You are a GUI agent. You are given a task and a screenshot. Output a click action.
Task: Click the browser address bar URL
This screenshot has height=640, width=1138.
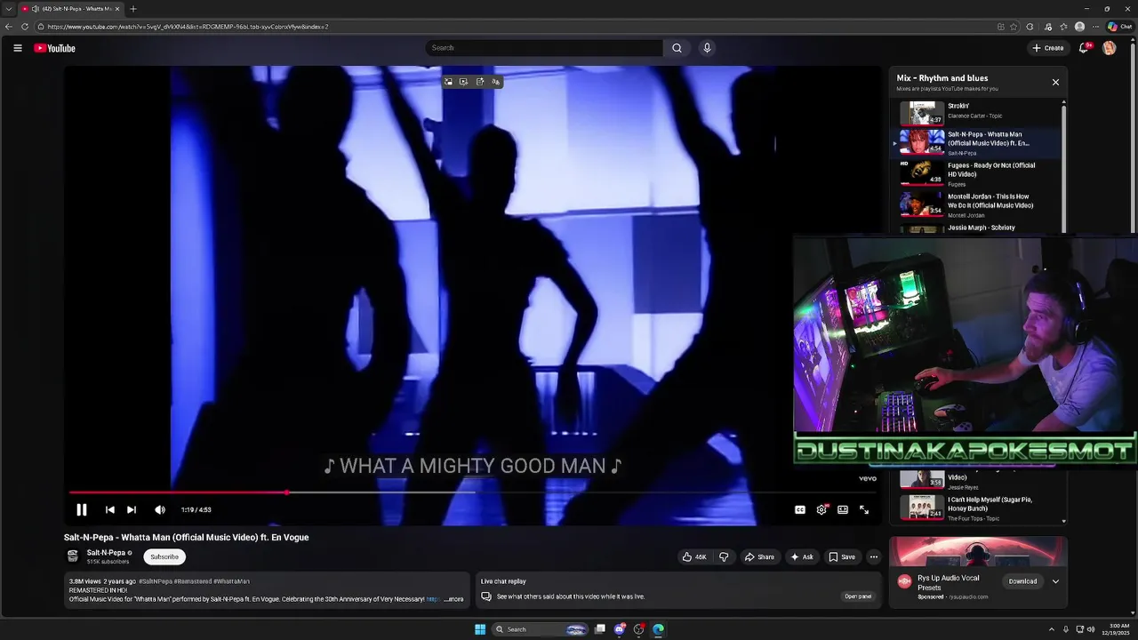188,27
